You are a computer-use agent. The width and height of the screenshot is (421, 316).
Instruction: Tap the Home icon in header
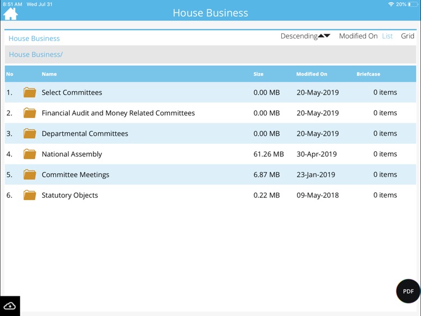(x=11, y=13)
